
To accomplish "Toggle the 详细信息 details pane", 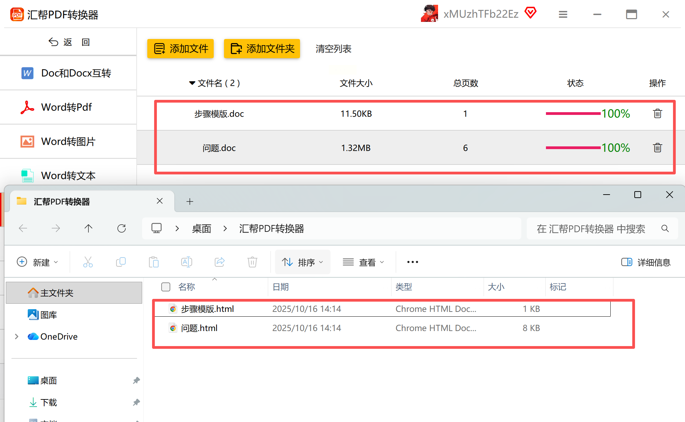I will coord(646,262).
